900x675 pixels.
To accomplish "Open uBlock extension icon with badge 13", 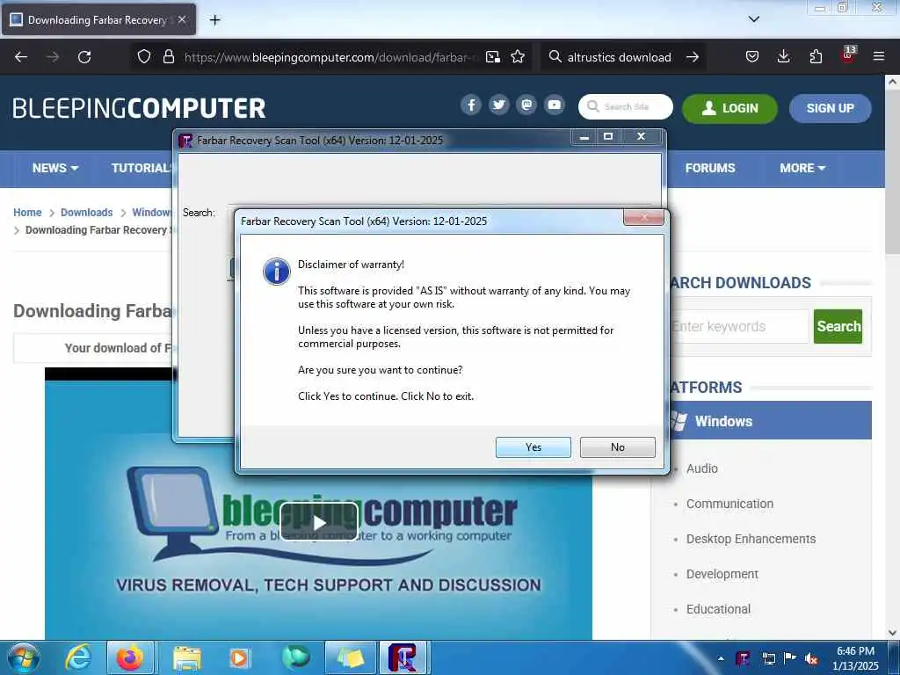I will tap(848, 55).
